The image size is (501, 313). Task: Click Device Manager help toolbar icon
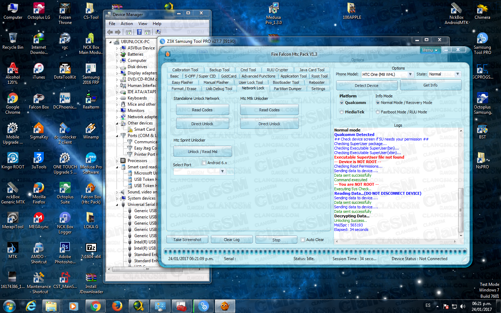coord(139,32)
